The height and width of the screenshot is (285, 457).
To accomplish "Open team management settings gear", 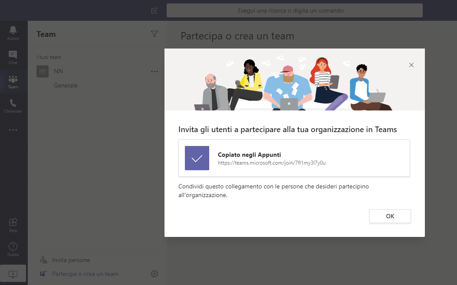I will pos(155,274).
